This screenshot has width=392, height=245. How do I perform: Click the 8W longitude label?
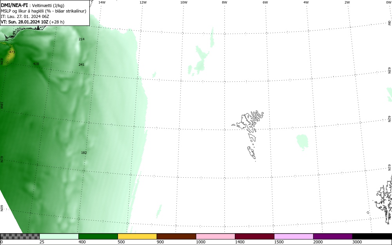225,2
